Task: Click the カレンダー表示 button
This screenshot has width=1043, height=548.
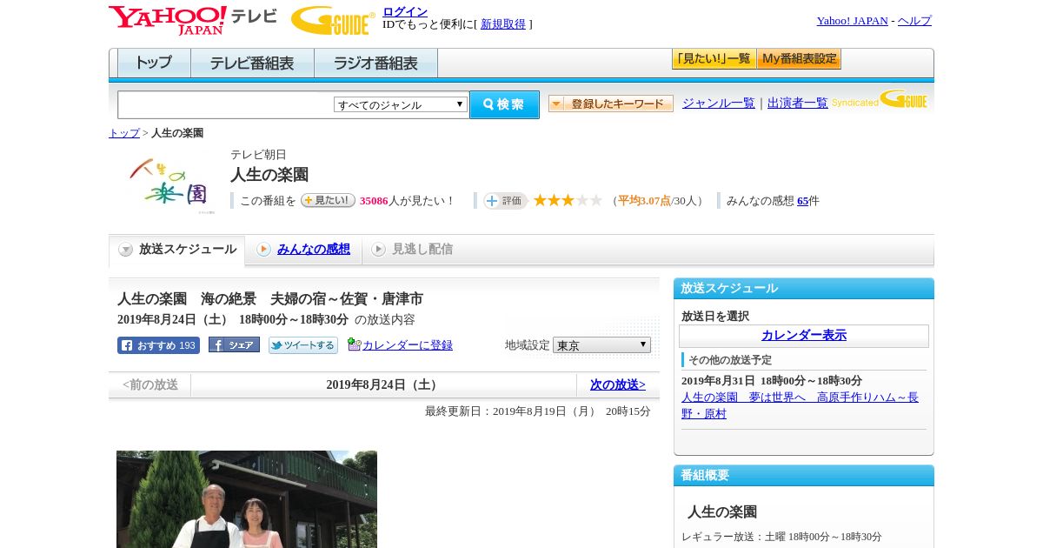Action: click(x=804, y=336)
